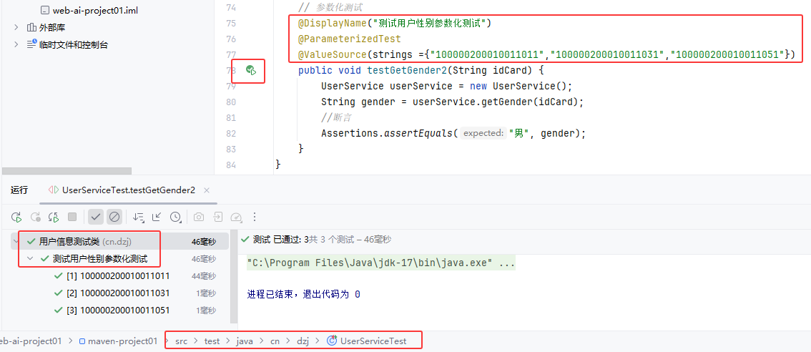Image resolution: width=811 pixels, height=352 pixels.
Task: Click the toggle auto-test rerun icon
Action: tap(53, 217)
